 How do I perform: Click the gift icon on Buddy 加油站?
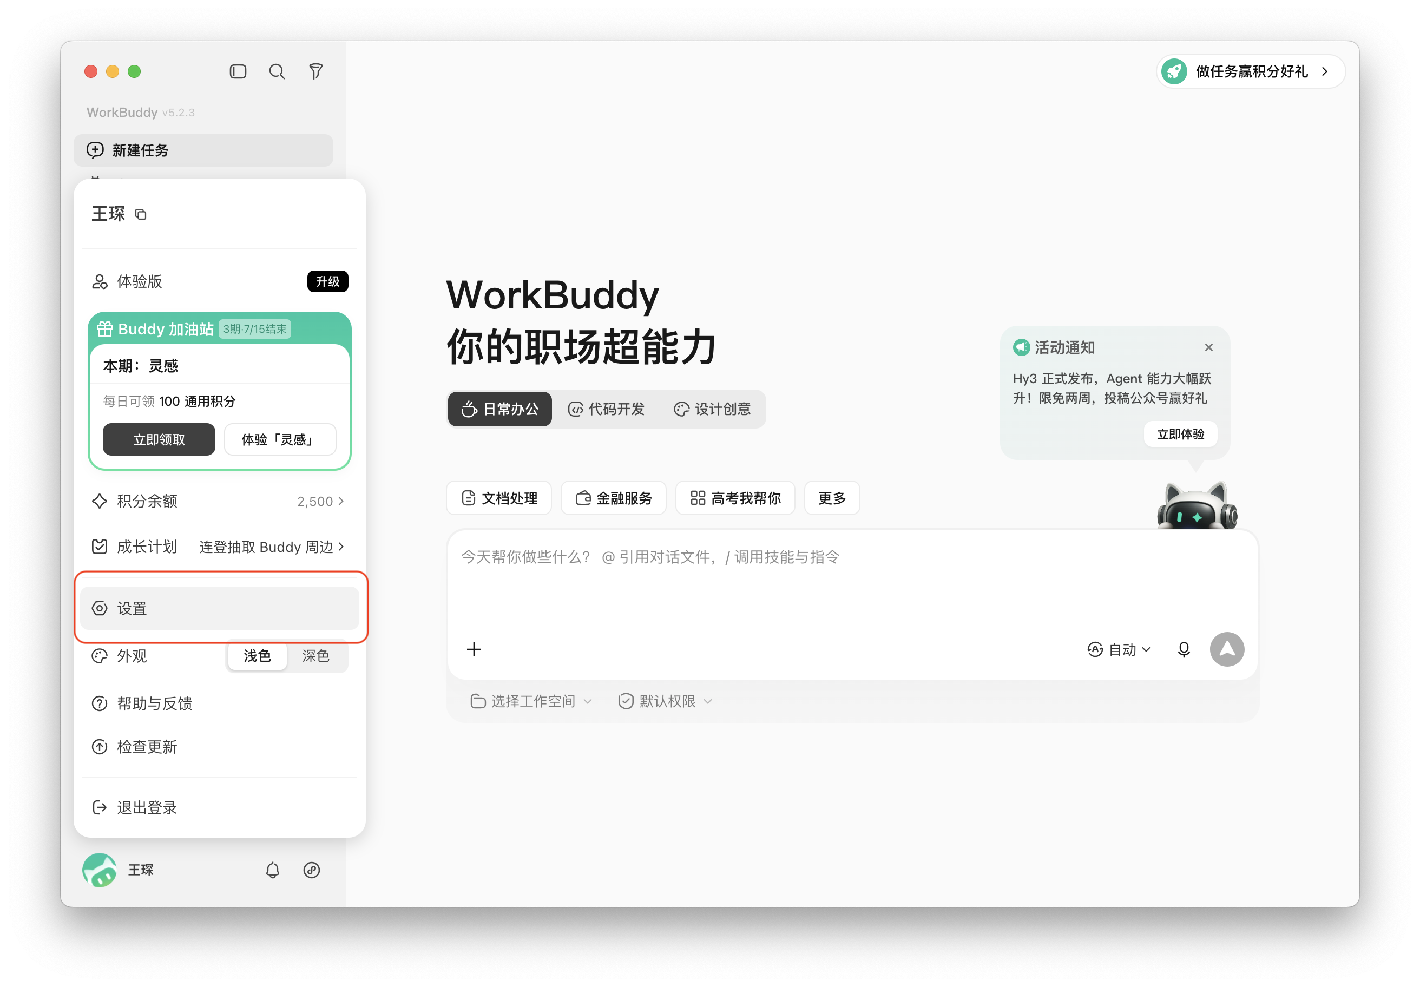tap(104, 329)
